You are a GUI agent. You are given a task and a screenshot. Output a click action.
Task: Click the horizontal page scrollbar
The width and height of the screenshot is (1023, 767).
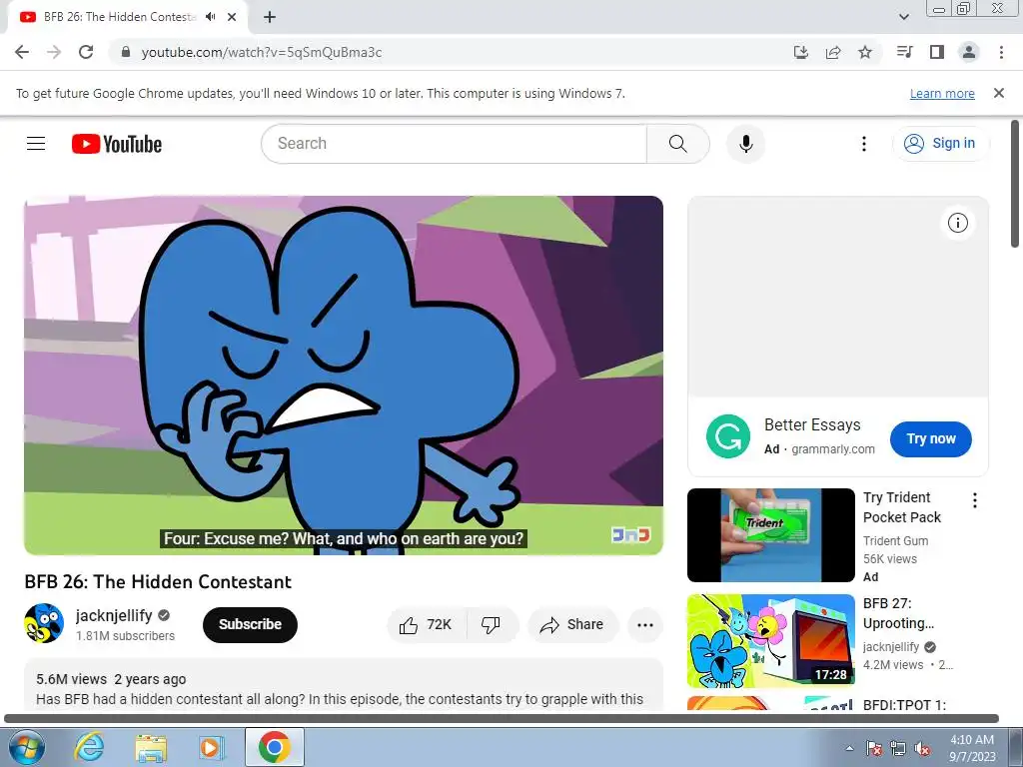click(502, 719)
